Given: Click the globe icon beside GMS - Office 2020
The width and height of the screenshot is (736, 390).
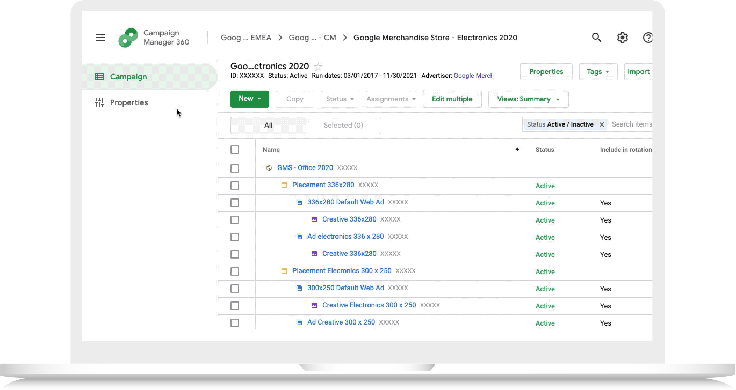Looking at the screenshot, I should (x=269, y=168).
